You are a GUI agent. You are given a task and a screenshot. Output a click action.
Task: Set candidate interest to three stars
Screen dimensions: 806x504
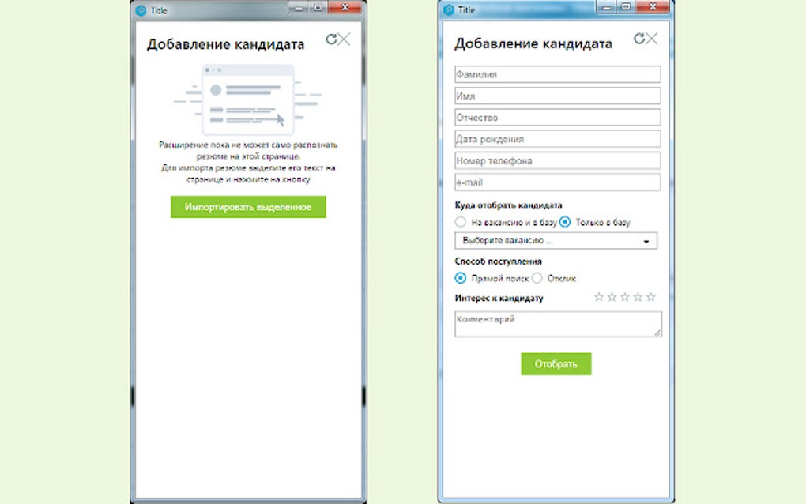(x=624, y=297)
